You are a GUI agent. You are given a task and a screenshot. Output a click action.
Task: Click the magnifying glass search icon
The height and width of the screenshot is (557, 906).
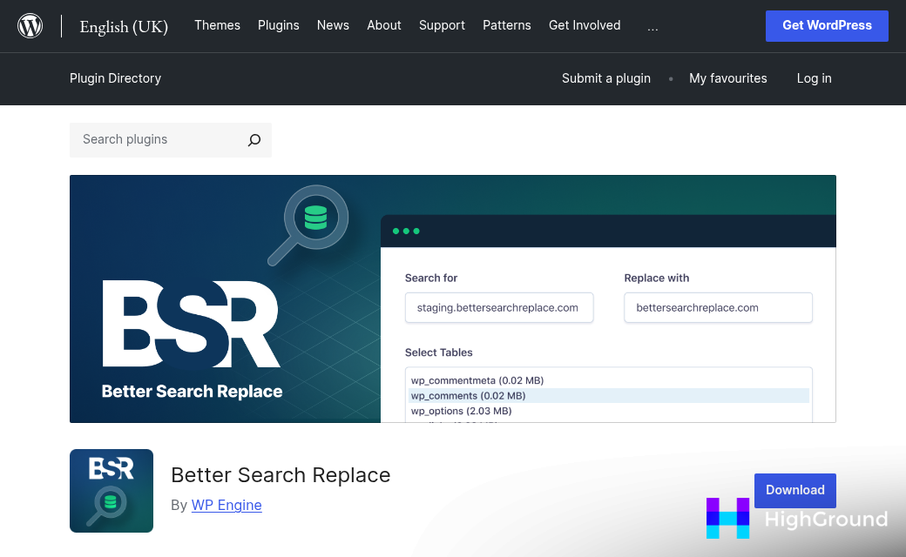coord(254,140)
